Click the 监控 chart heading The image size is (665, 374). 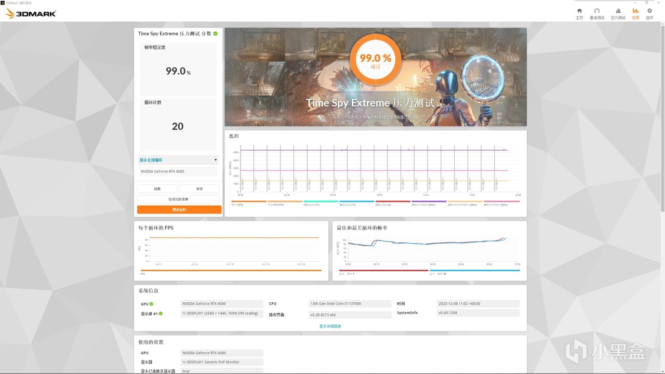[x=234, y=136]
